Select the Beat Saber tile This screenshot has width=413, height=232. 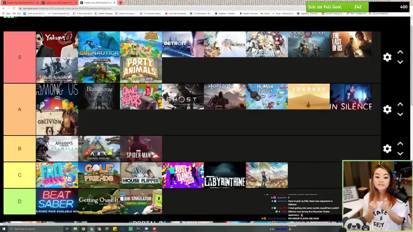tap(57, 201)
